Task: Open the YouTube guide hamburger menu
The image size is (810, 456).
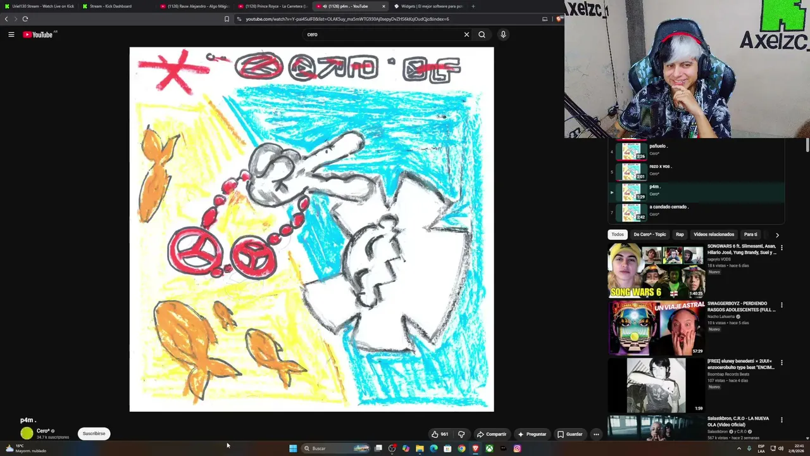Action: [11, 34]
